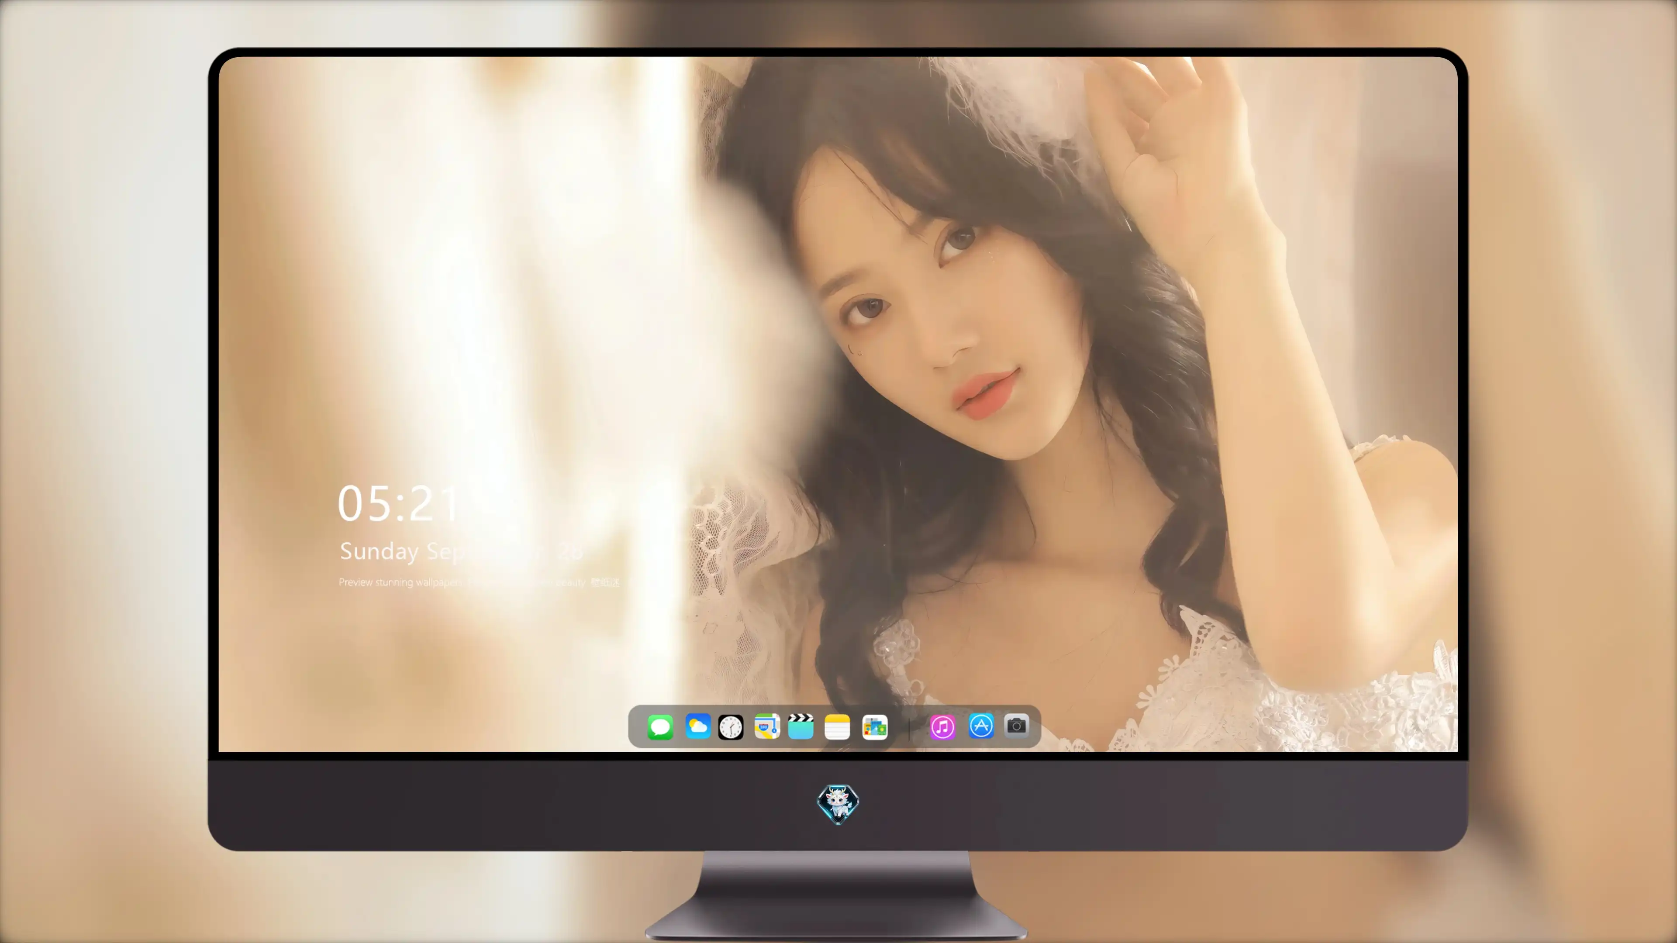Open the Weather app in the dock
The width and height of the screenshot is (1677, 943).
click(697, 726)
